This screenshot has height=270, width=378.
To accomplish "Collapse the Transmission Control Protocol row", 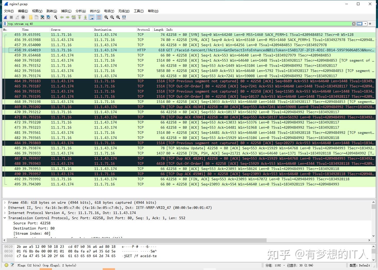I will click(x=5, y=218).
